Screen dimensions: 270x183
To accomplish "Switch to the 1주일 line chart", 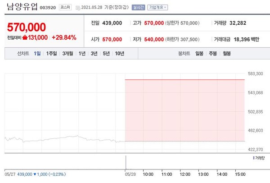I will [x=51, y=54].
